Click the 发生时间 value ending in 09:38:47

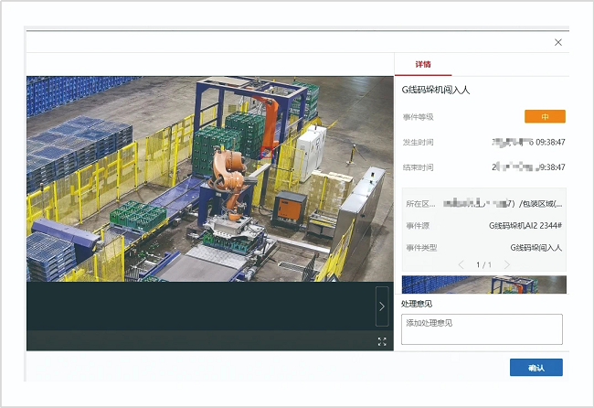[x=528, y=142]
